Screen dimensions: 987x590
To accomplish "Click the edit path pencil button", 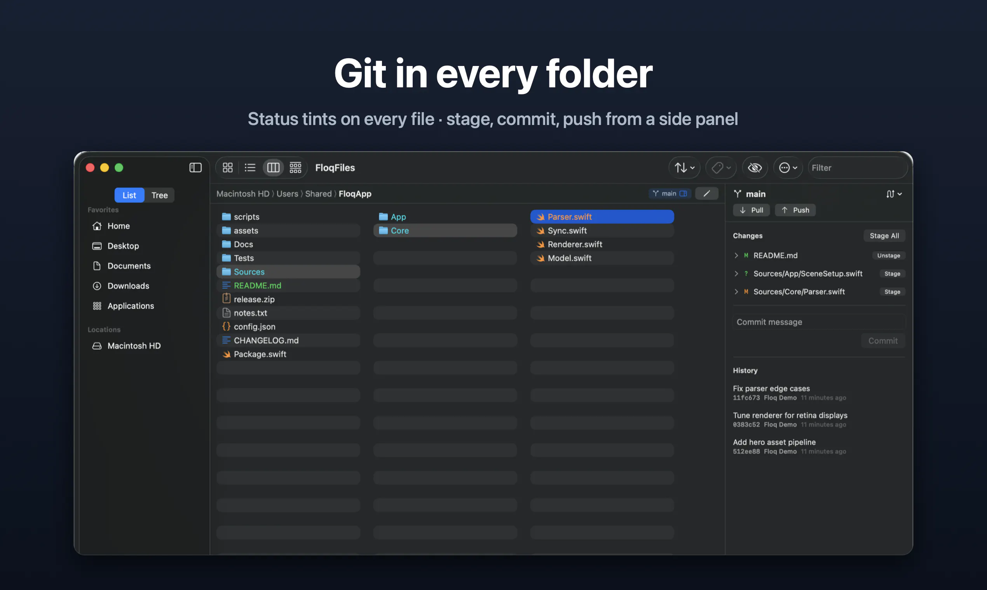I will 706,193.
